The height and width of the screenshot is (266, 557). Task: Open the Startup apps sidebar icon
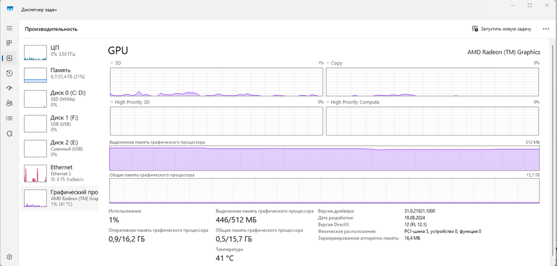10,89
